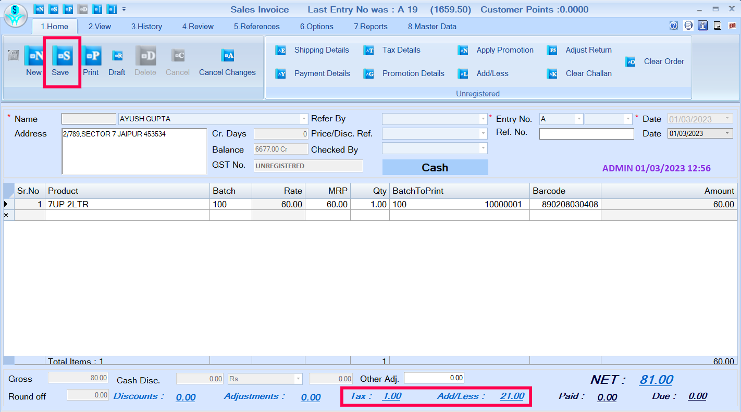Expand the quick access customize arrow

tap(124, 9)
